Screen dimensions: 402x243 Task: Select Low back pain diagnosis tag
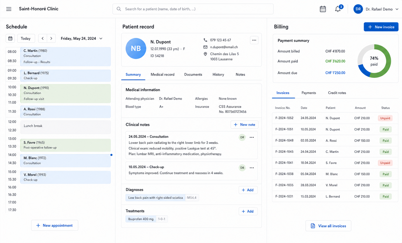coord(155,198)
